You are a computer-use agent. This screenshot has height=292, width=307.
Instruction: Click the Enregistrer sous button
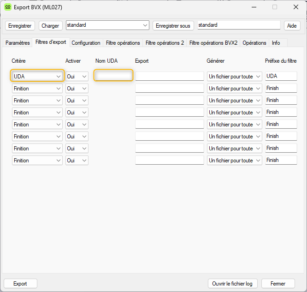click(x=173, y=26)
